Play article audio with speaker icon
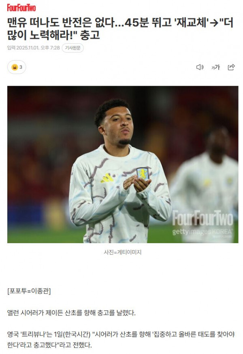 (x=200, y=67)
